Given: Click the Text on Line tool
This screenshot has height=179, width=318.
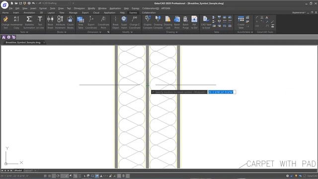Looking at the screenshot, I should (x=40, y=22).
